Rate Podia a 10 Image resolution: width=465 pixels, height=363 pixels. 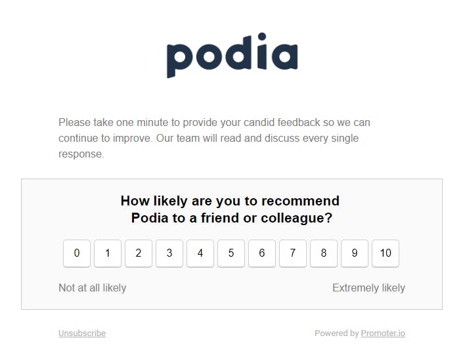386,253
